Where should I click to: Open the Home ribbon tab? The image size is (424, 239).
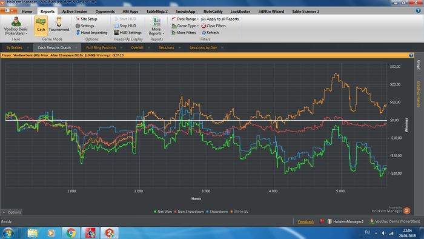click(27, 12)
